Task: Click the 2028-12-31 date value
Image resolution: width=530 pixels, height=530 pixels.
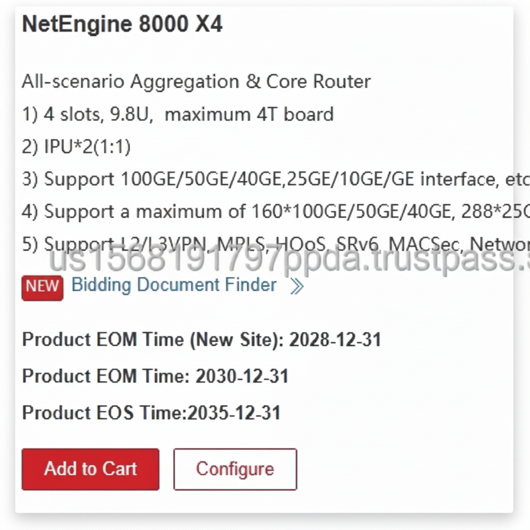Action: 335,340
